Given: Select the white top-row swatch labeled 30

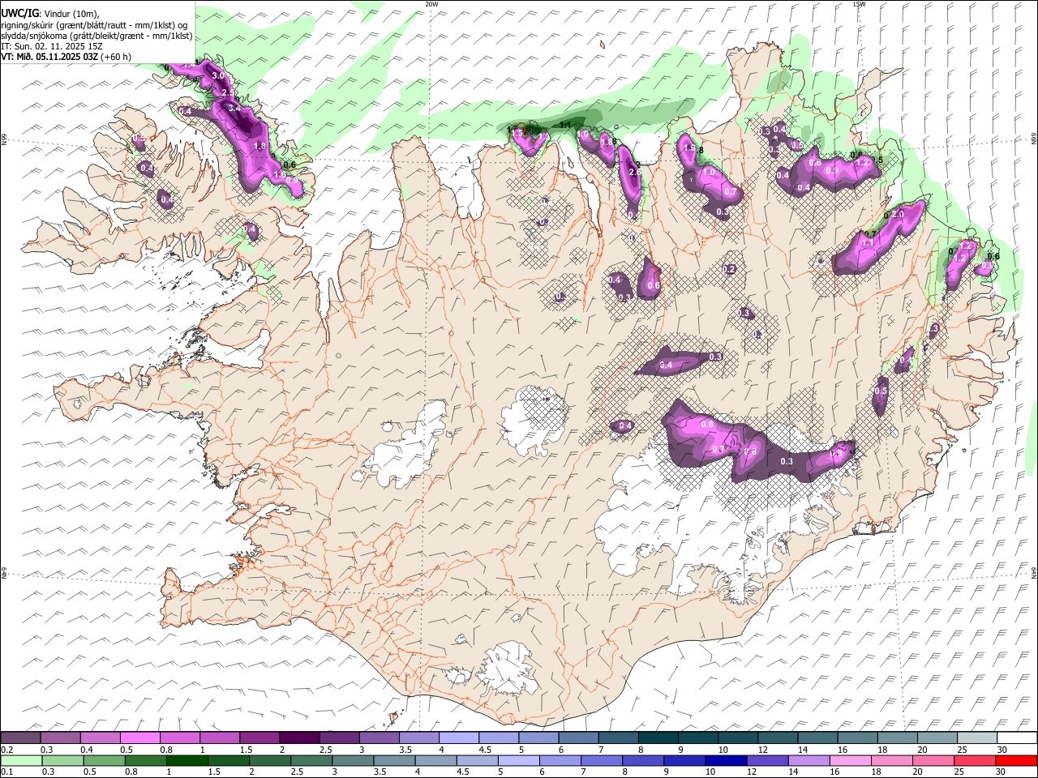Looking at the screenshot, I should point(1017,737).
